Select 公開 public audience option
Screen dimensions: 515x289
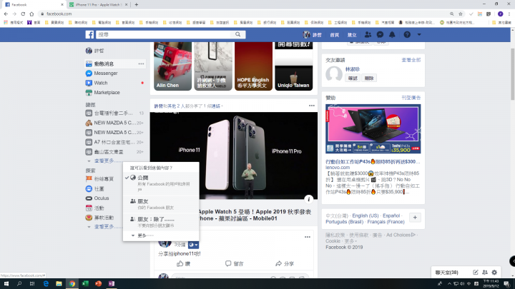161,183
